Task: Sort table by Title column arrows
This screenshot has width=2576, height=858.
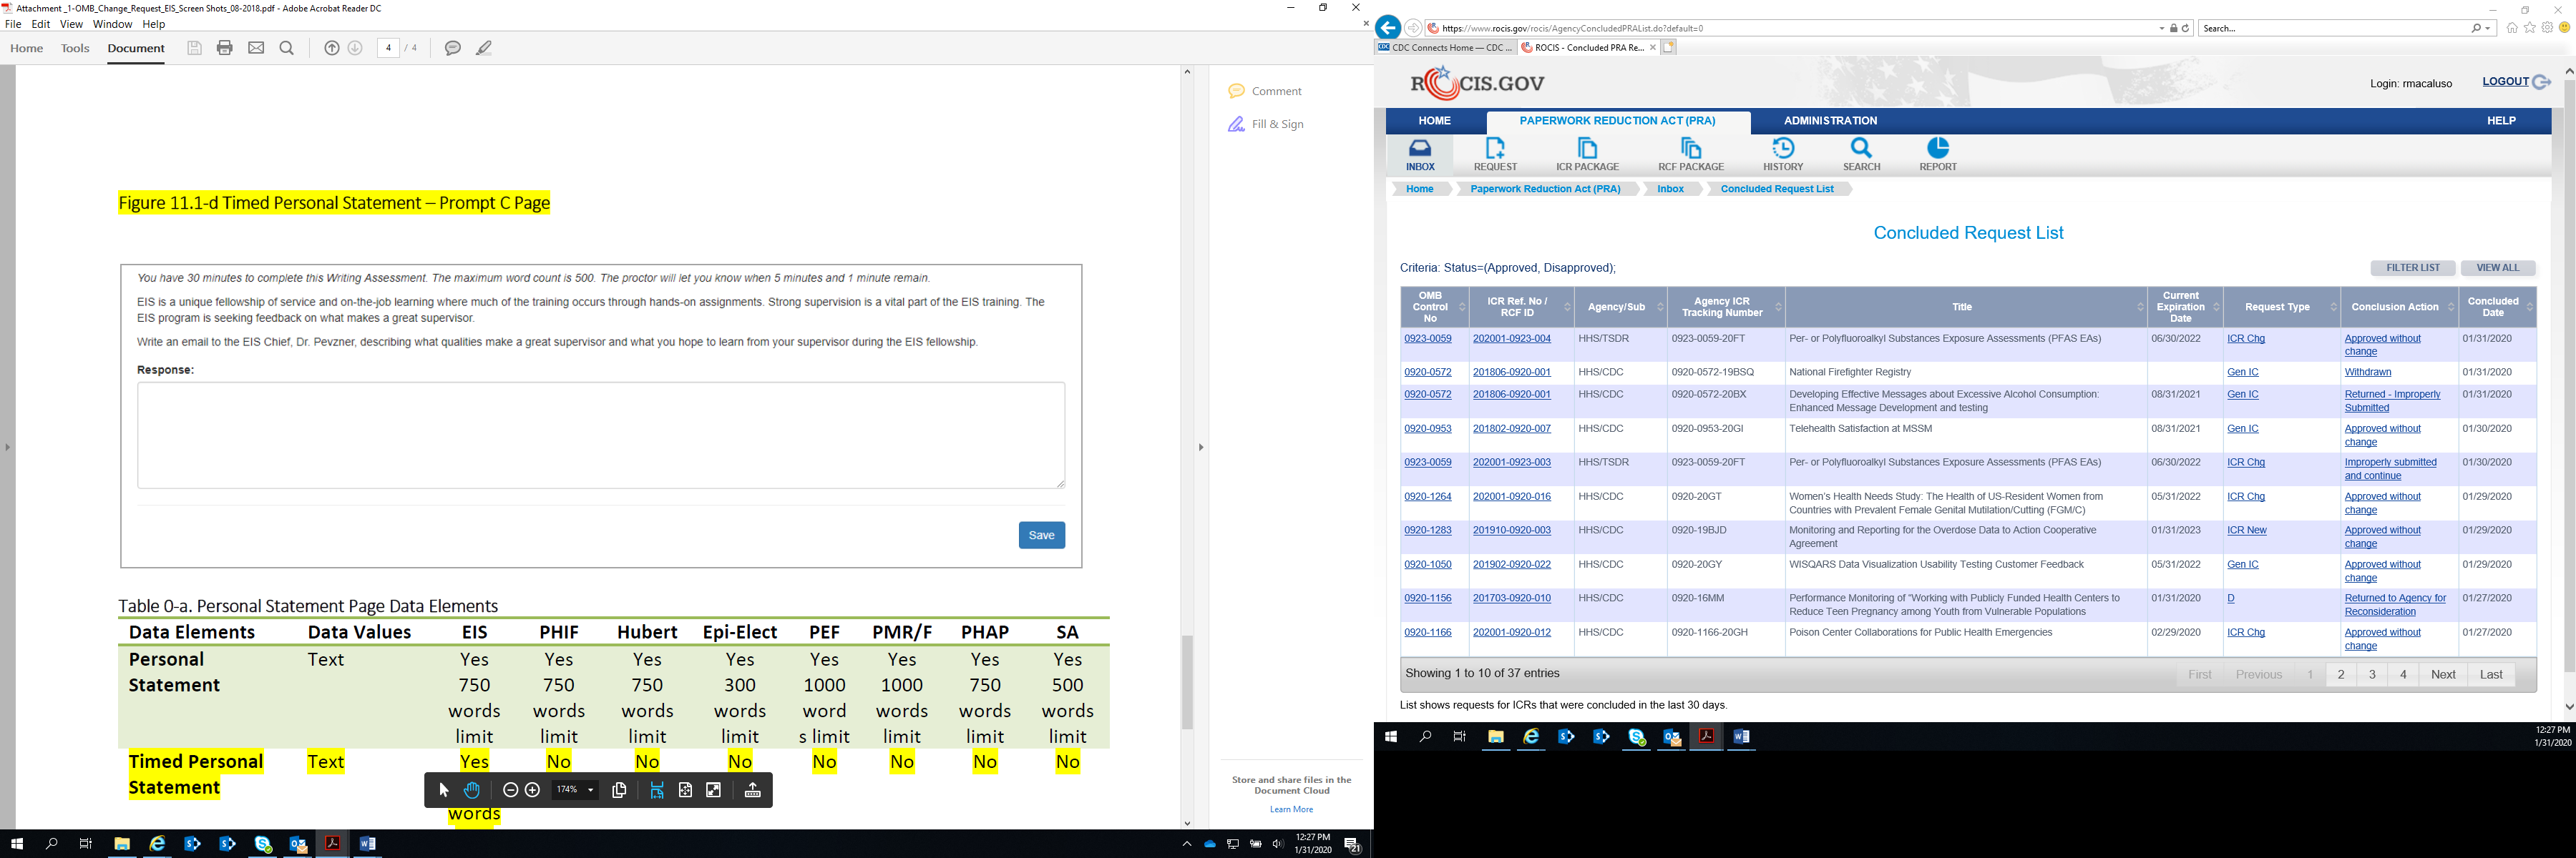Action: click(2140, 307)
